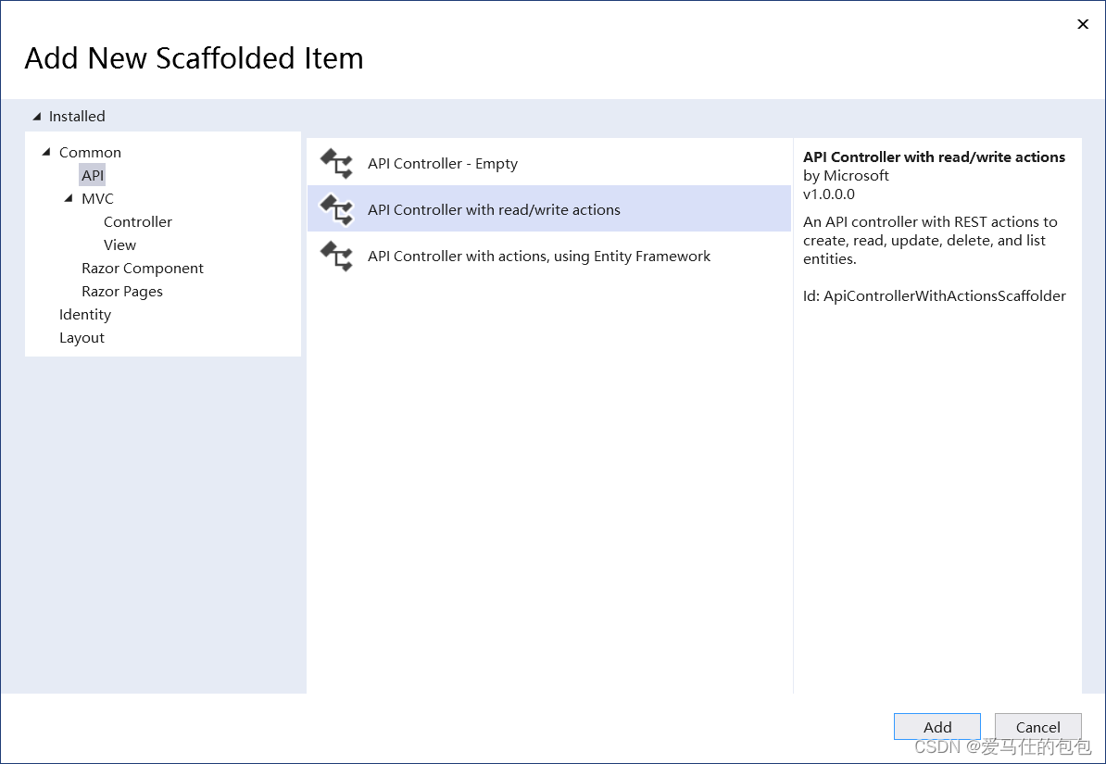This screenshot has height=764, width=1106.
Task: Select the highlighted API node in the tree
Action: (92, 174)
